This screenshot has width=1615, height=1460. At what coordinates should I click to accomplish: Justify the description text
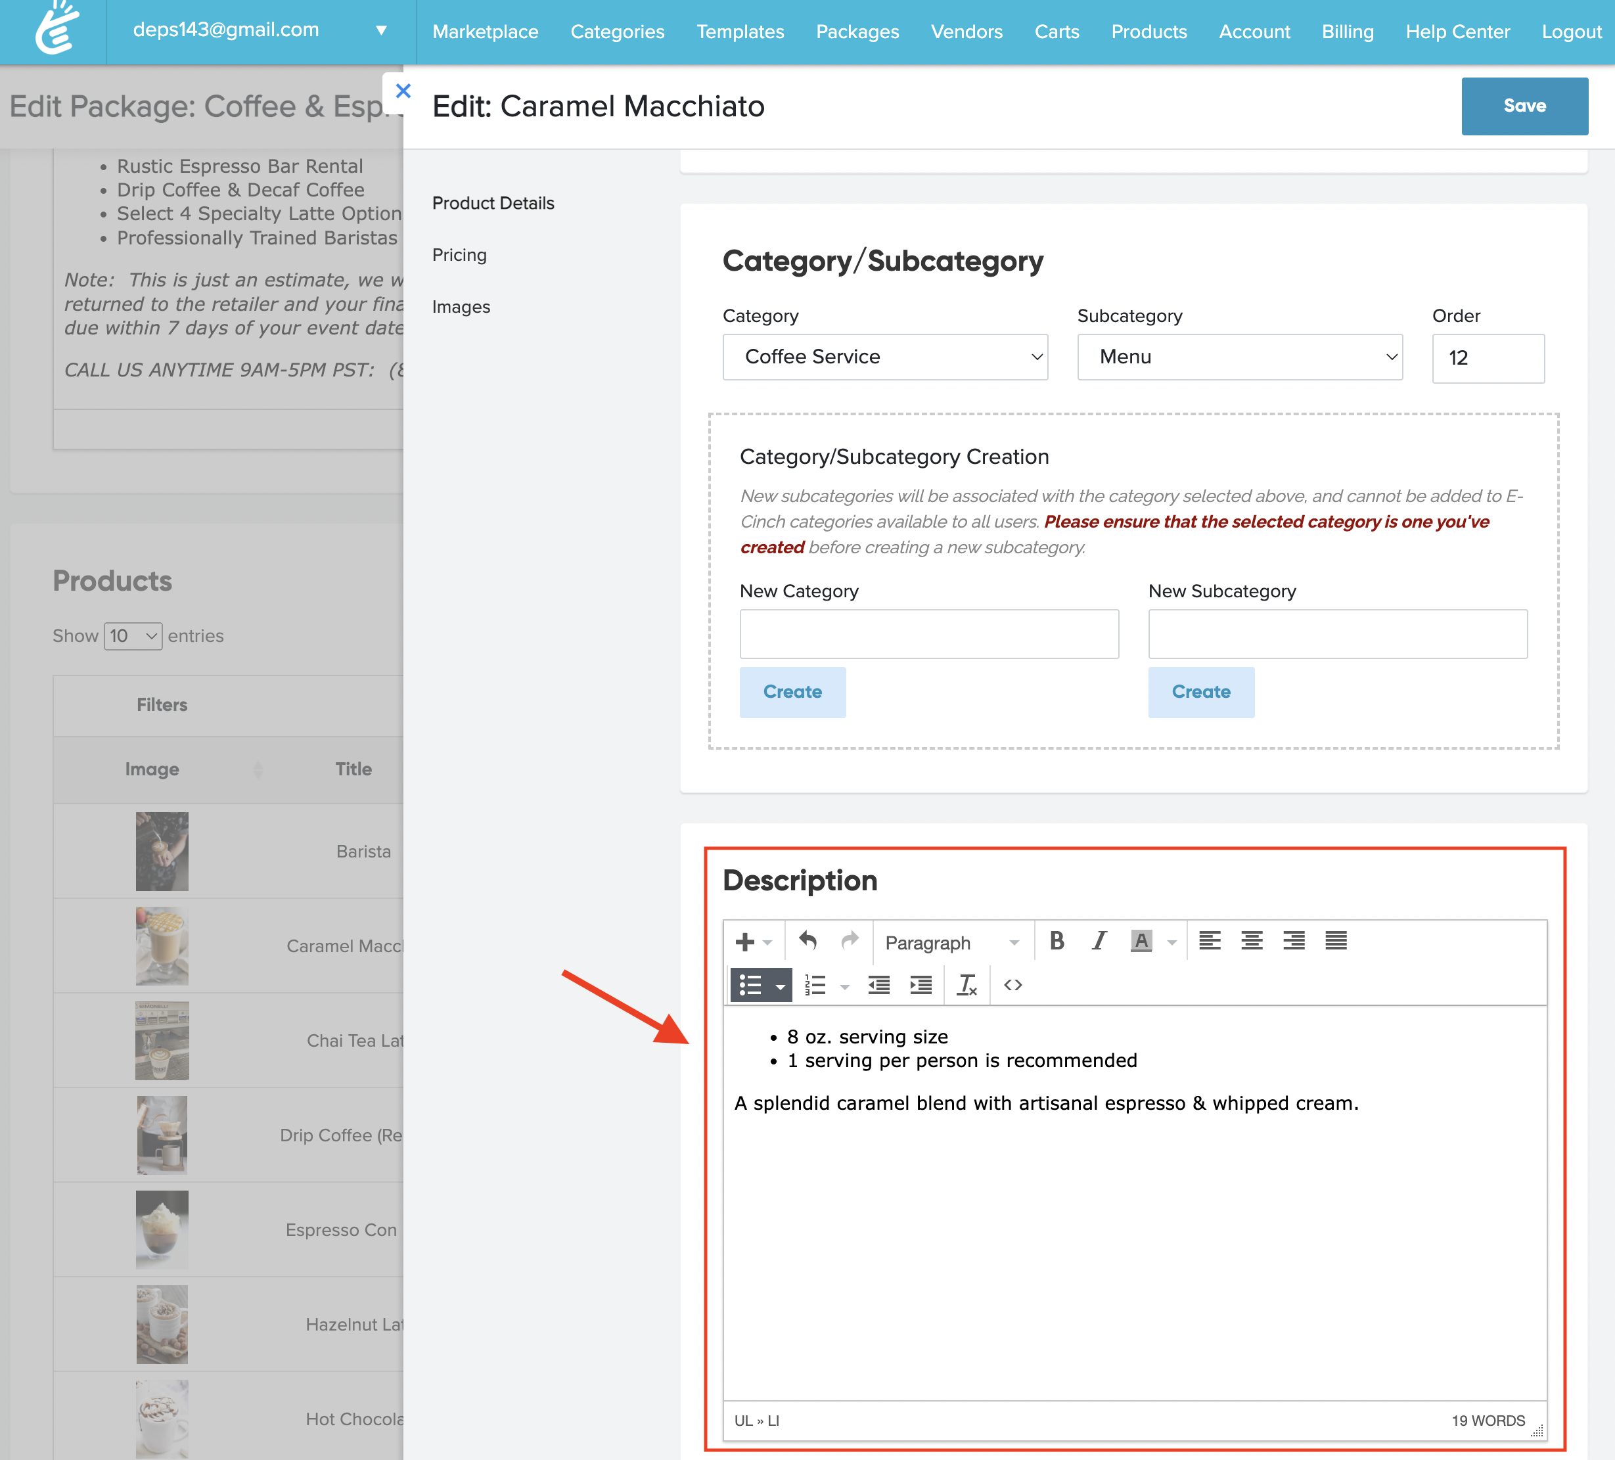1335,942
